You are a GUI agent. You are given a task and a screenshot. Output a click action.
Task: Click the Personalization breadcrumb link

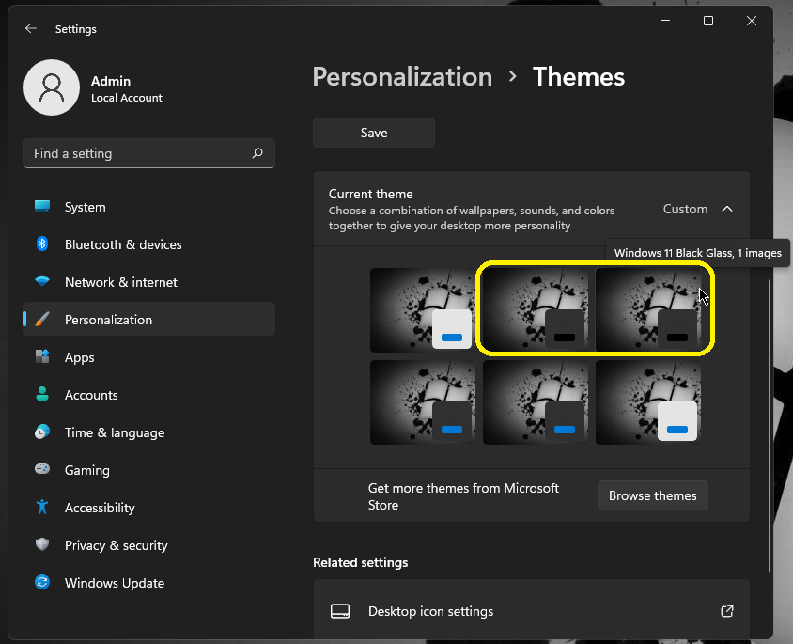(x=402, y=77)
